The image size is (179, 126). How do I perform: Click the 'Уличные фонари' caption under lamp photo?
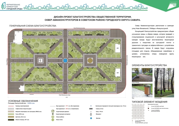tap(158, 98)
